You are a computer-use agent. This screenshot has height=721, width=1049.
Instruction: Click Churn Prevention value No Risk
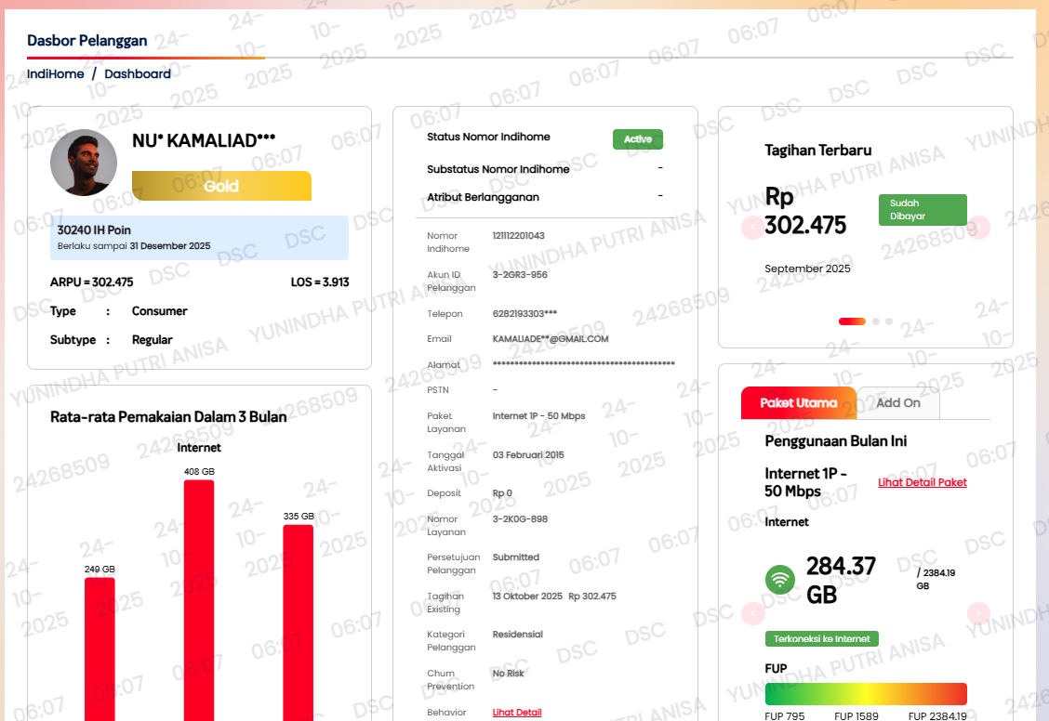tap(509, 674)
